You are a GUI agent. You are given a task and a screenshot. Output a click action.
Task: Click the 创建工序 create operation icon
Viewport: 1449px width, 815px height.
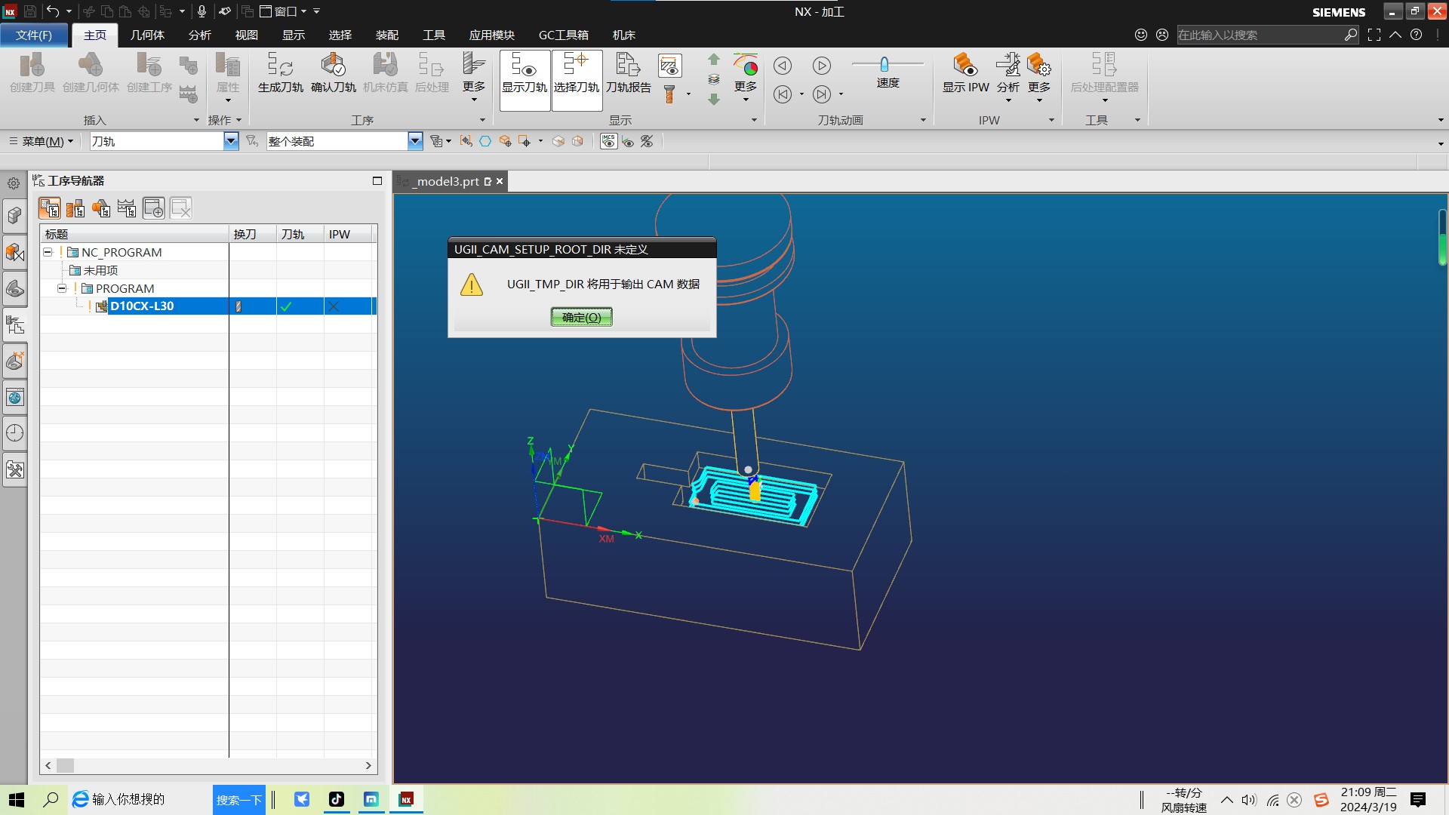click(149, 73)
